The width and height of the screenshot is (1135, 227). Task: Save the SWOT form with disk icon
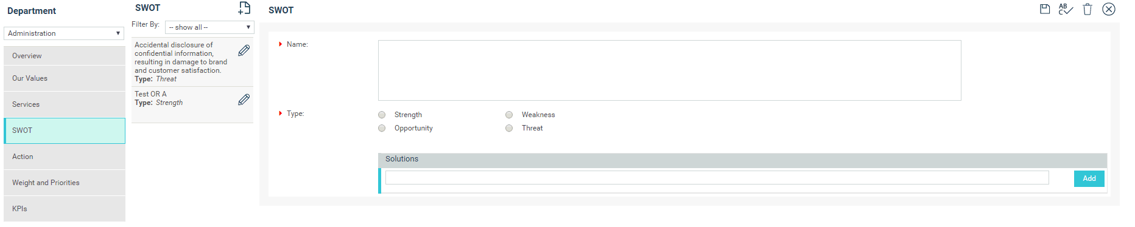click(1045, 9)
